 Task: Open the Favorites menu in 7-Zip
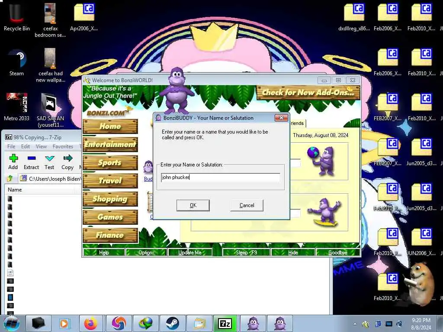pyautogui.click(x=63, y=146)
